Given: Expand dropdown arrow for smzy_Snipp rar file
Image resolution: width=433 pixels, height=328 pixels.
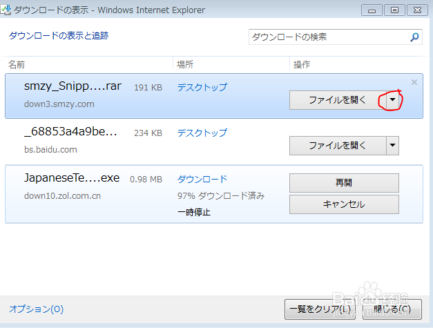Looking at the screenshot, I should coord(392,100).
